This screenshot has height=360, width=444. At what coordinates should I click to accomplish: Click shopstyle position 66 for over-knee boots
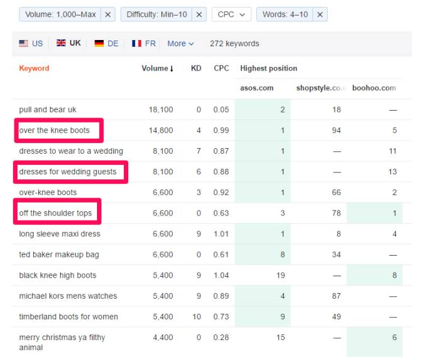pos(336,192)
